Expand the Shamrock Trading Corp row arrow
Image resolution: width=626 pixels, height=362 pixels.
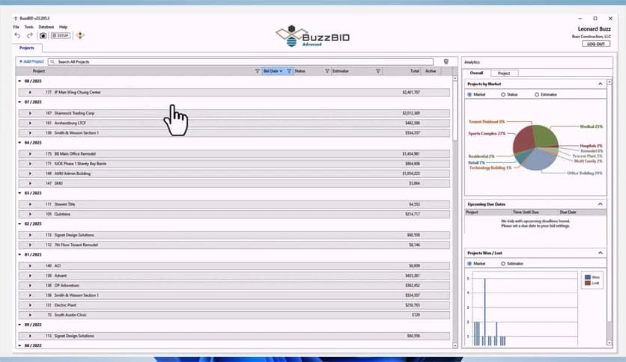tap(30, 113)
